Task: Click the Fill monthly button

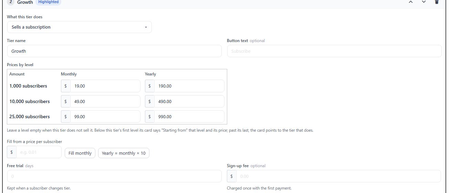Action: tap(80, 153)
